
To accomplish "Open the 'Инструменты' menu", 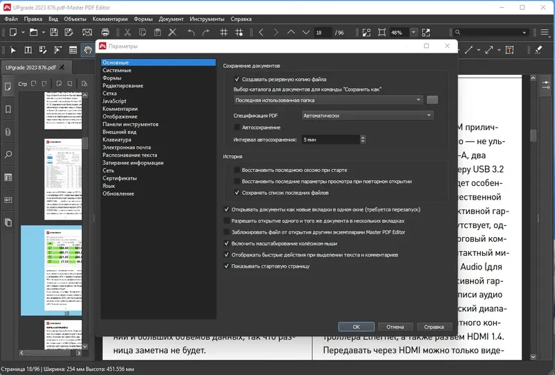I will pos(206,19).
